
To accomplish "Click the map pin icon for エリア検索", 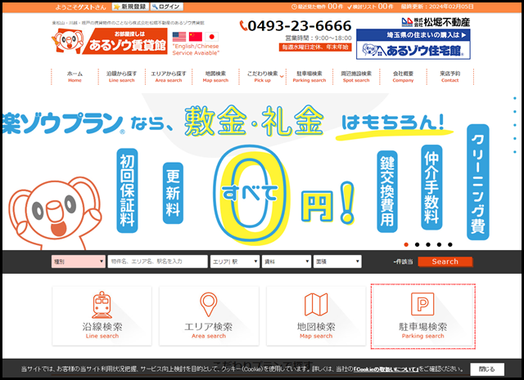I will point(209,305).
